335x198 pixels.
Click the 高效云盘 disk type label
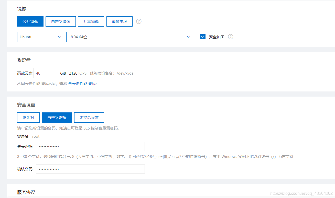(x=25, y=73)
